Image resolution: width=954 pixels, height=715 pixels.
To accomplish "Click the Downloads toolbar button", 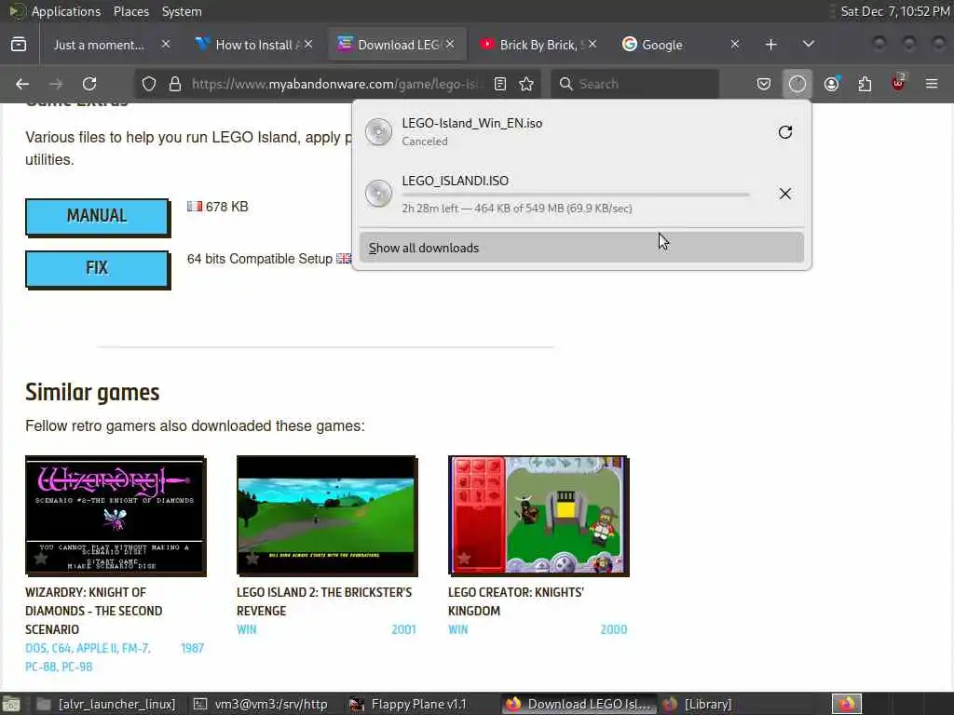I will [x=797, y=84].
